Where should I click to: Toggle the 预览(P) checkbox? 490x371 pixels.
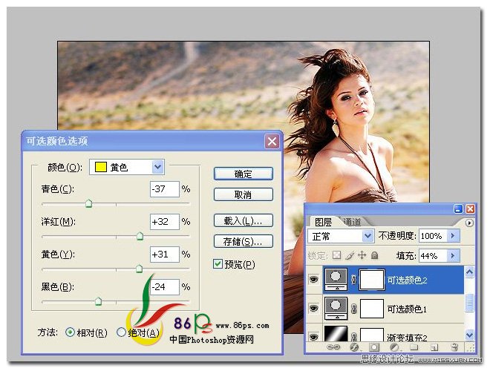coord(218,264)
